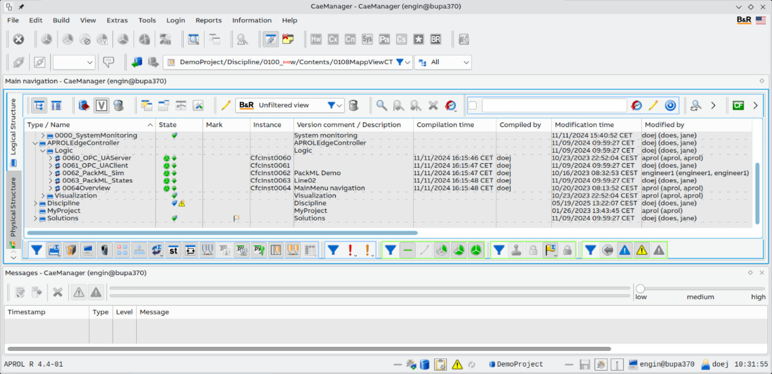
Task: Click the Sys toolbar icon
Action: (367, 39)
